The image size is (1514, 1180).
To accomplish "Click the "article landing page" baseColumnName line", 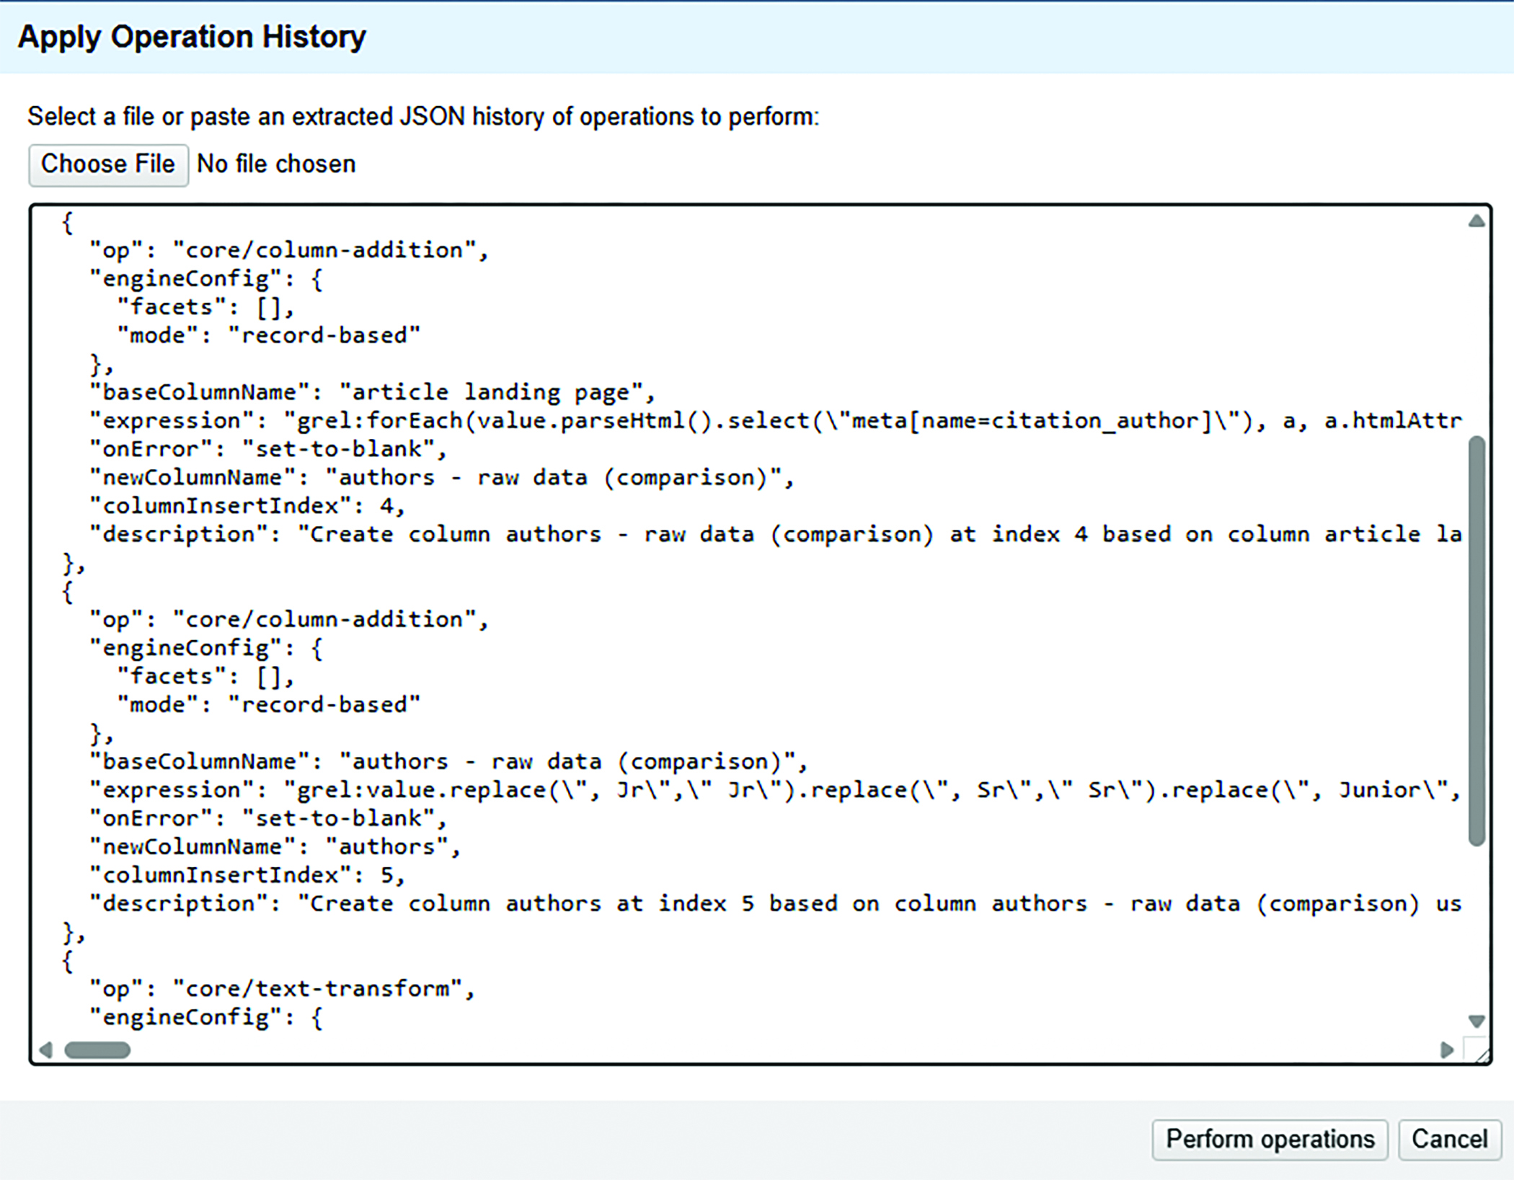I will point(371,392).
